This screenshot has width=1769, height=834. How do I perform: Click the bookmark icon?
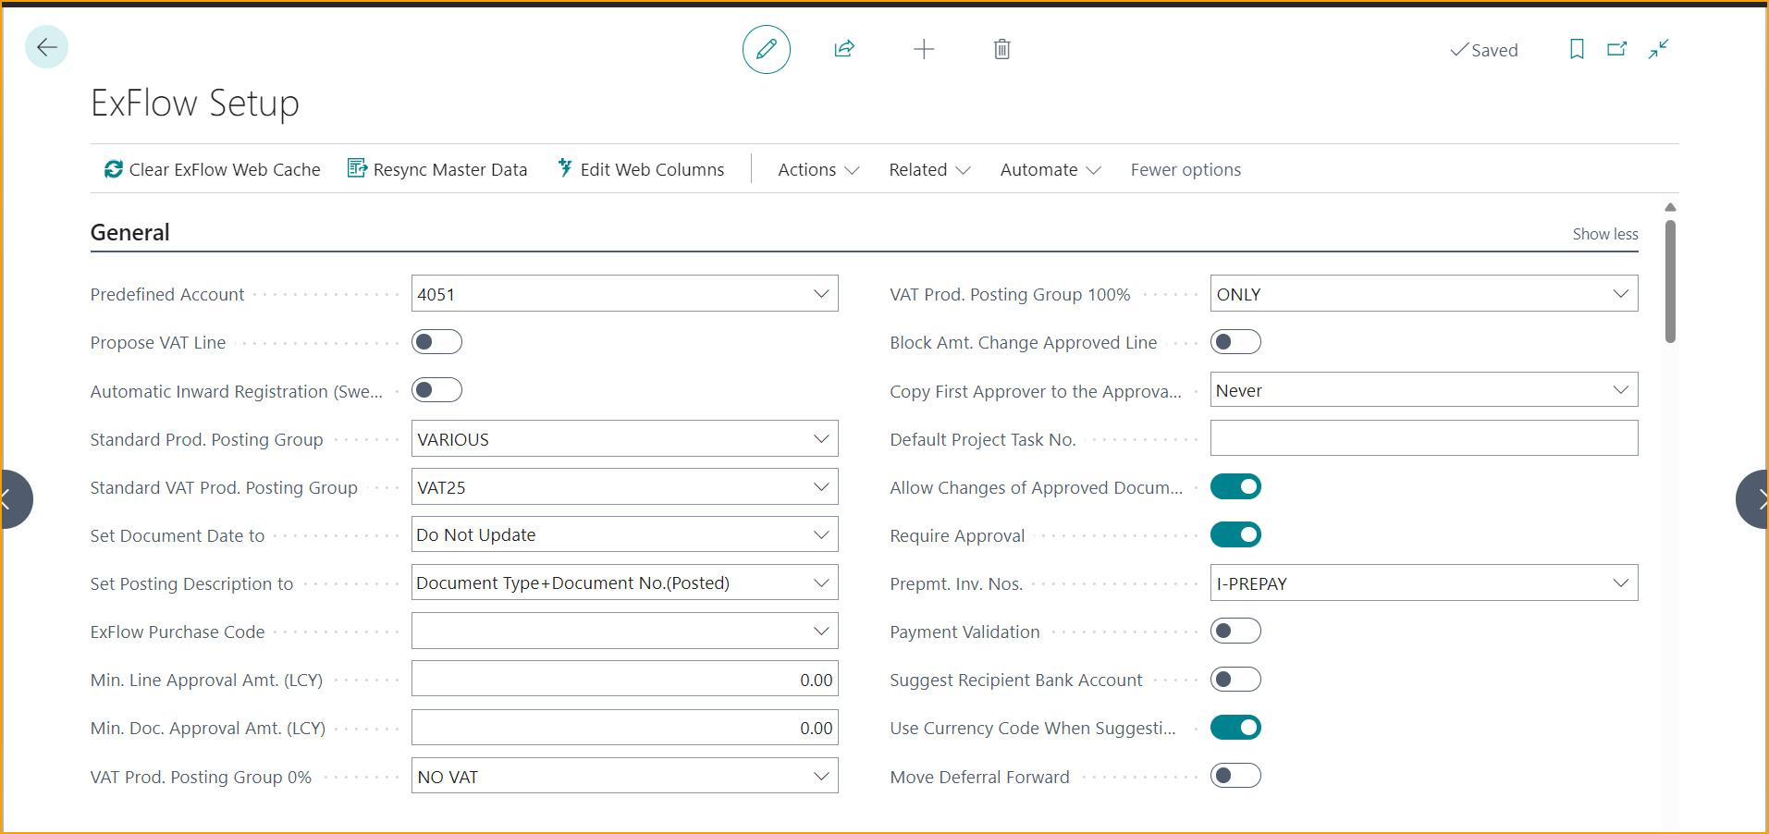coord(1577,49)
